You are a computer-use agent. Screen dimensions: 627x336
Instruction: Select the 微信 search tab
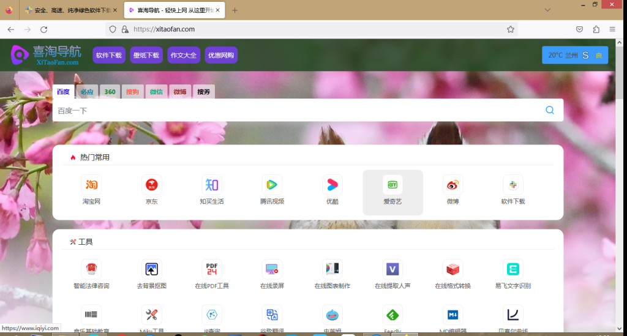[156, 92]
